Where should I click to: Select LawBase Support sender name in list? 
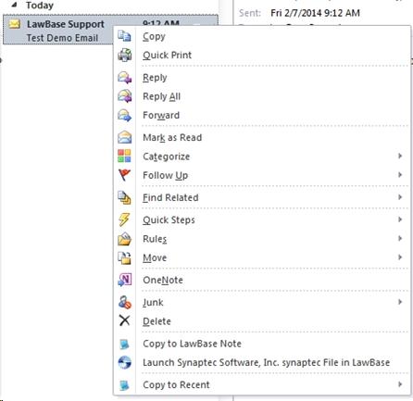[66, 24]
